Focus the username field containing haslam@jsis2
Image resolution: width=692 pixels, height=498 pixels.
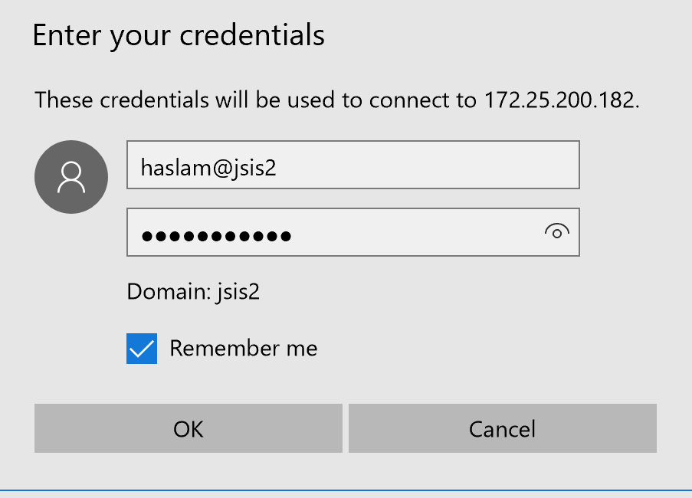[353, 165]
